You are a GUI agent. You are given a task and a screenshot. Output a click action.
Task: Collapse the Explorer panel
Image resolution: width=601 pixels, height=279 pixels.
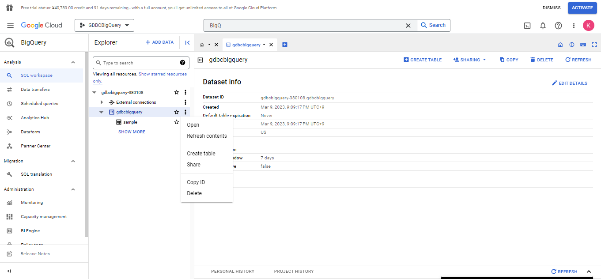click(x=187, y=43)
